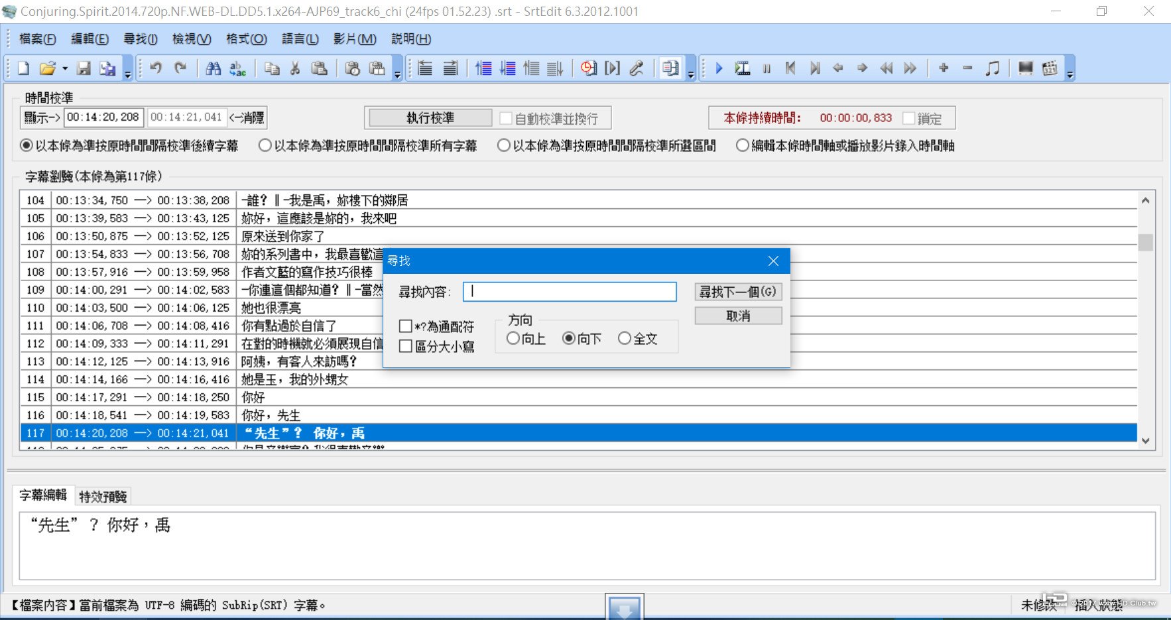Open Find using binoculars icon
This screenshot has height=620, width=1171.
tap(214, 68)
